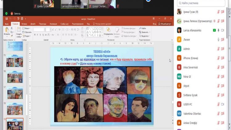231x130 pixels.
Task: Open the Раздел section dropdown
Action: (x=27, y=36)
